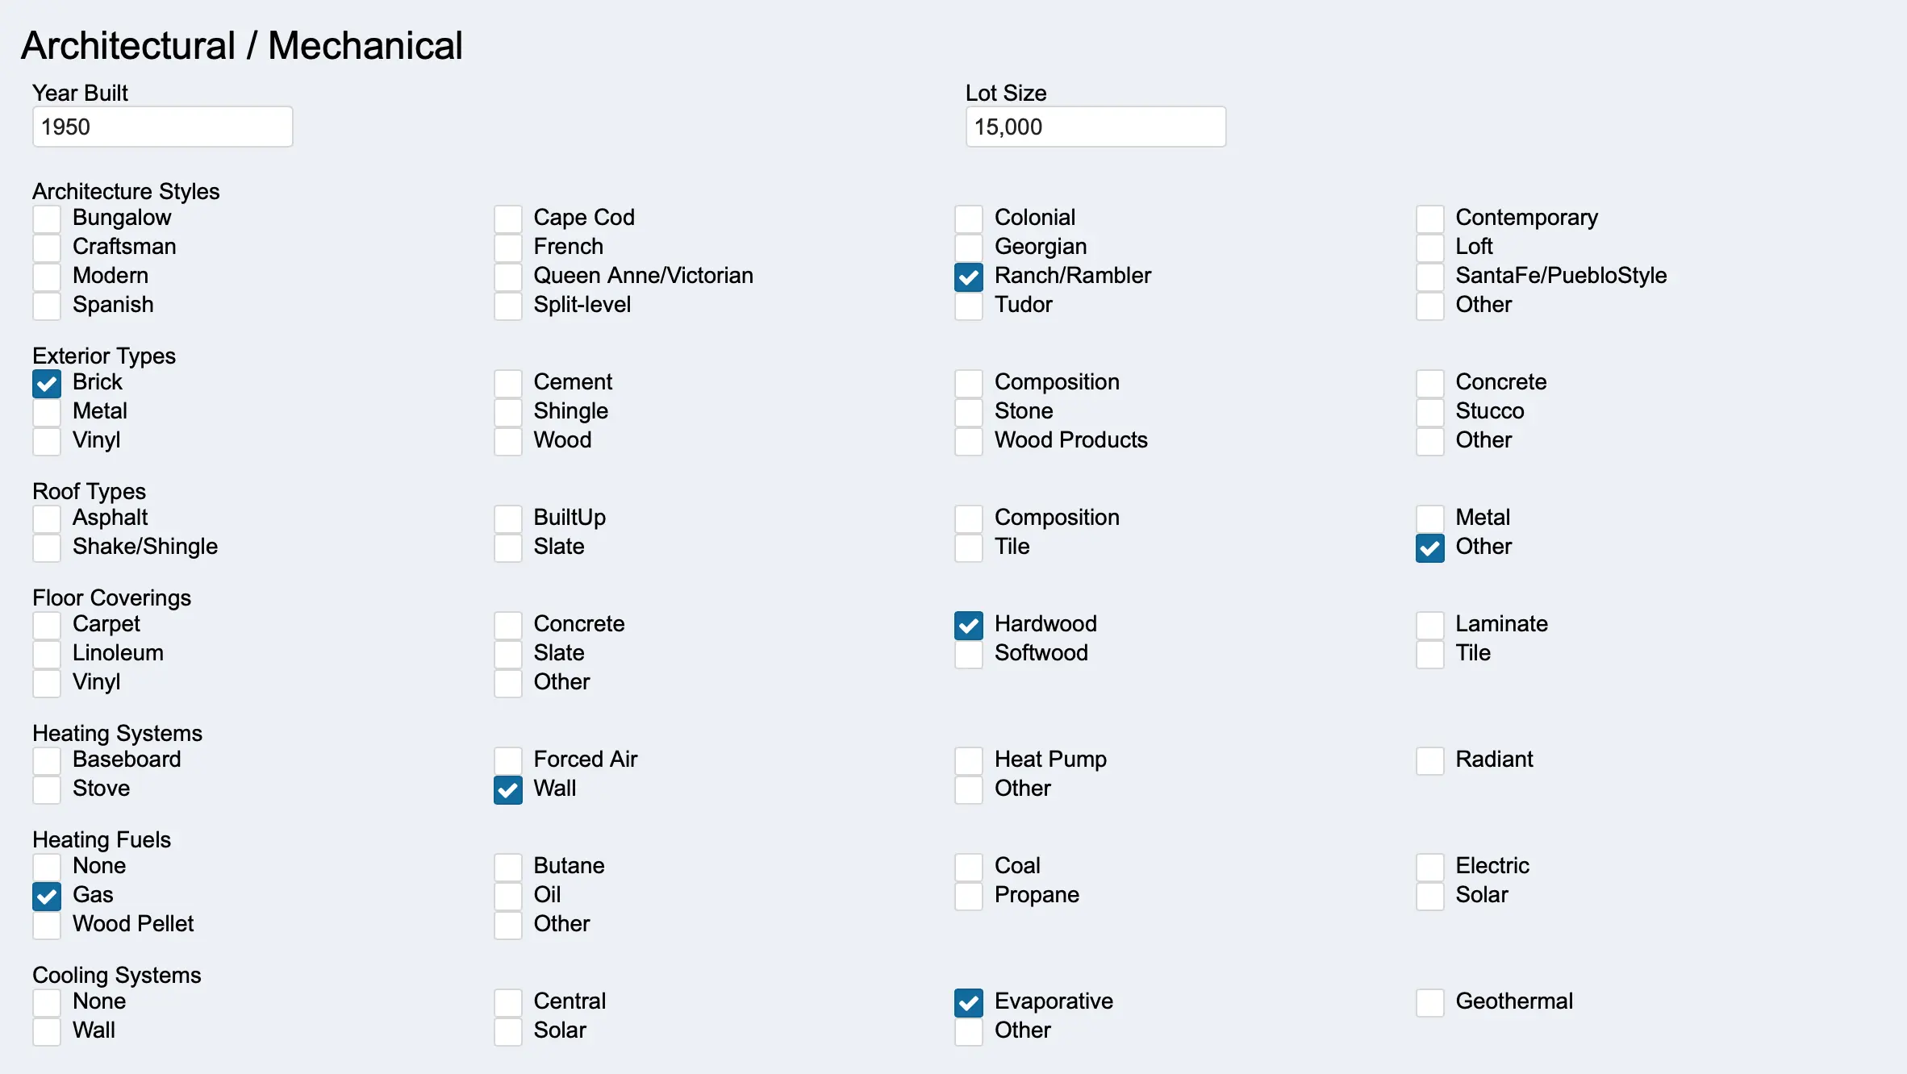Check the Bungalow architecture style checkbox
Image resolution: width=1907 pixels, height=1074 pixels.
click(47, 219)
